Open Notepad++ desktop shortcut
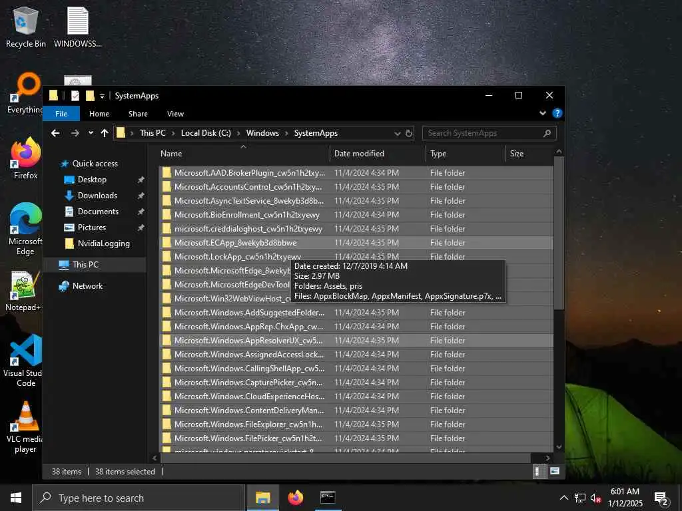 (23, 291)
